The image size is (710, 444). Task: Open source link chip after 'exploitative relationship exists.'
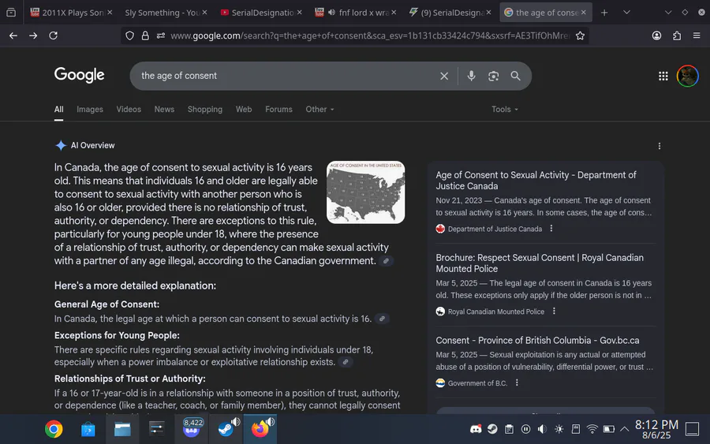(346, 362)
